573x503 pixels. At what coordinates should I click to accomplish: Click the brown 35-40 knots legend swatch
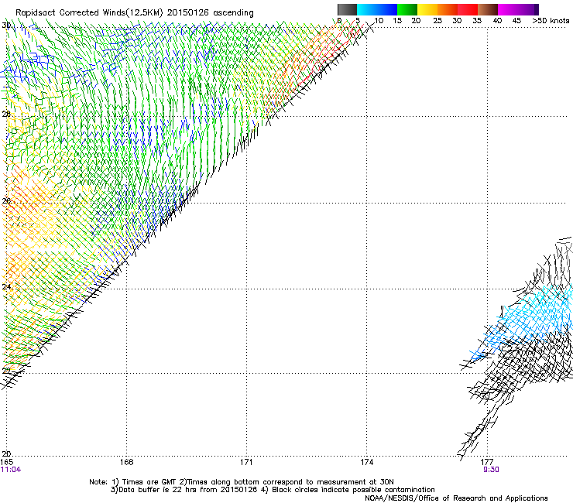coord(488,9)
